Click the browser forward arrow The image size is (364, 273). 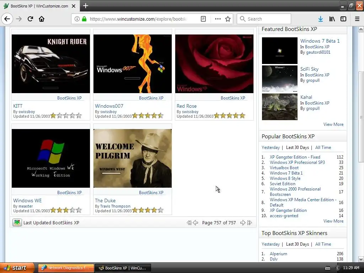[19, 19]
